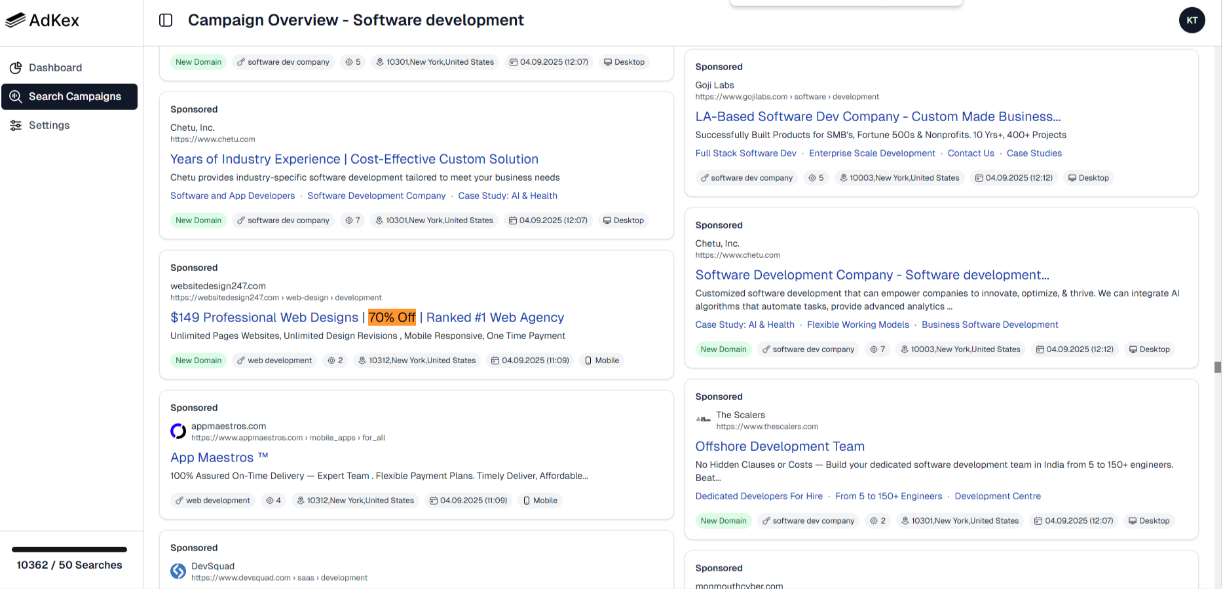Click 'Case Studies' sitelink in Goji Labs ad
The height and width of the screenshot is (589, 1223).
1034,153
